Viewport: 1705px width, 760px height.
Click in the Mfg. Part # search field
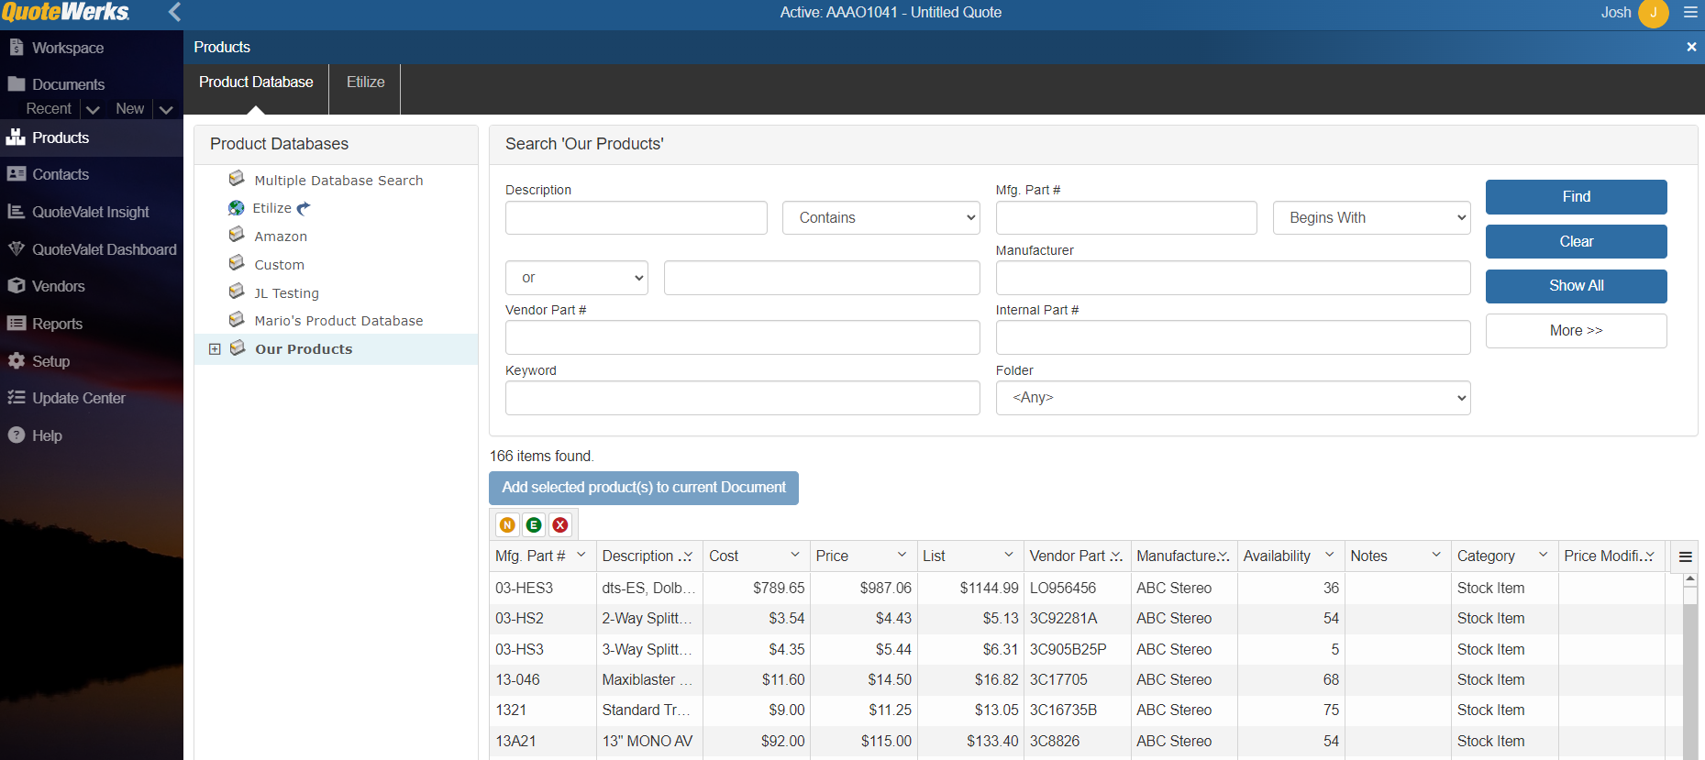click(1126, 218)
